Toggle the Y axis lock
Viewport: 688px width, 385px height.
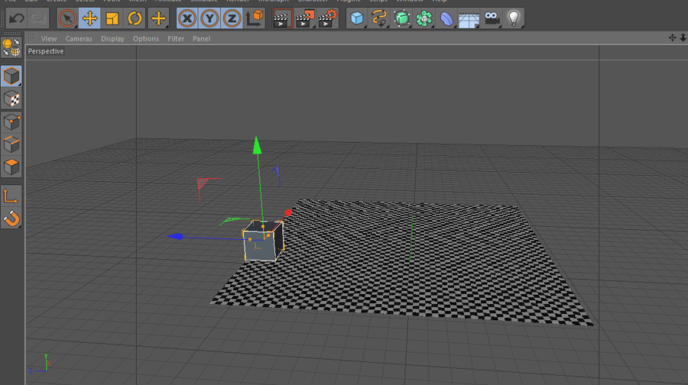(209, 18)
